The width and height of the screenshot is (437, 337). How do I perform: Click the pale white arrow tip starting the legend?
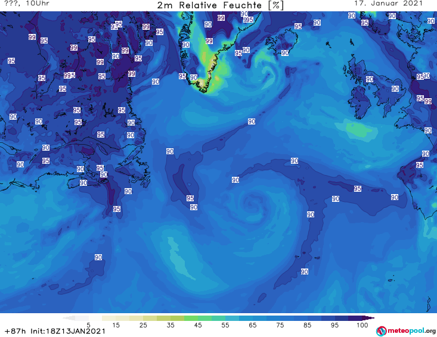(x=69, y=318)
